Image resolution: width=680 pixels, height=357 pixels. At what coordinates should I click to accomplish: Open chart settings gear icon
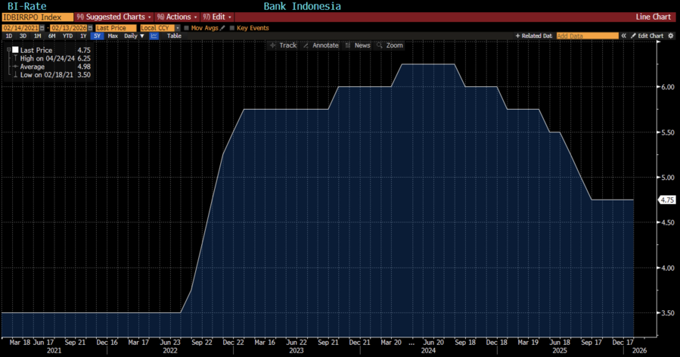point(671,36)
